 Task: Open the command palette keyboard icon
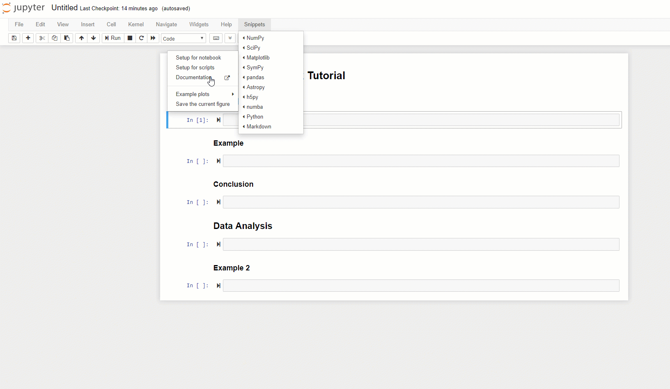216,38
